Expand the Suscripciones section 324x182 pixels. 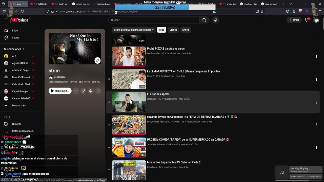click(14, 49)
